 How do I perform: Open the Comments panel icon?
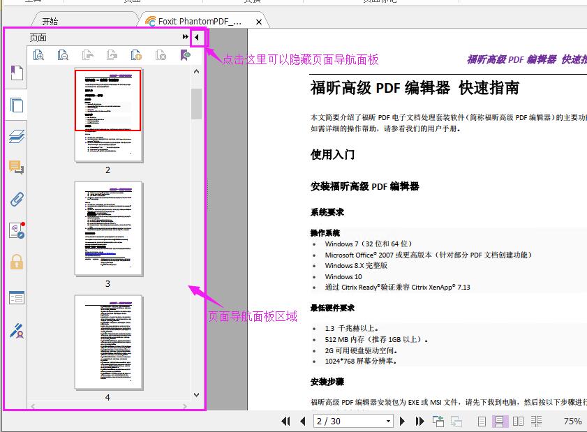pyautogui.click(x=16, y=167)
